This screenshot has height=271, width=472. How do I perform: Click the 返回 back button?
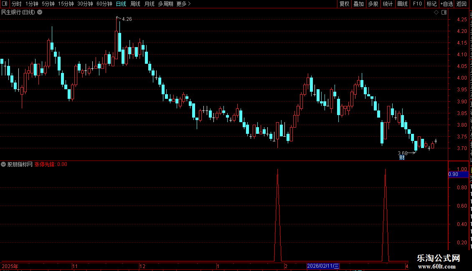[462, 4]
